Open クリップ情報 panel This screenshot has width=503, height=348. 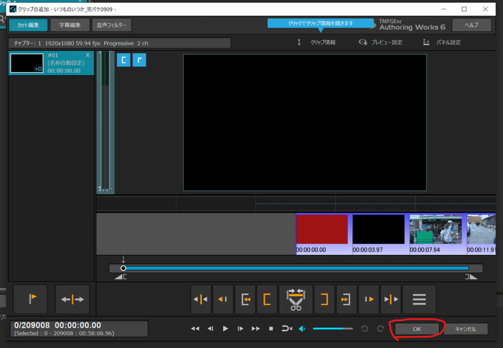click(316, 42)
